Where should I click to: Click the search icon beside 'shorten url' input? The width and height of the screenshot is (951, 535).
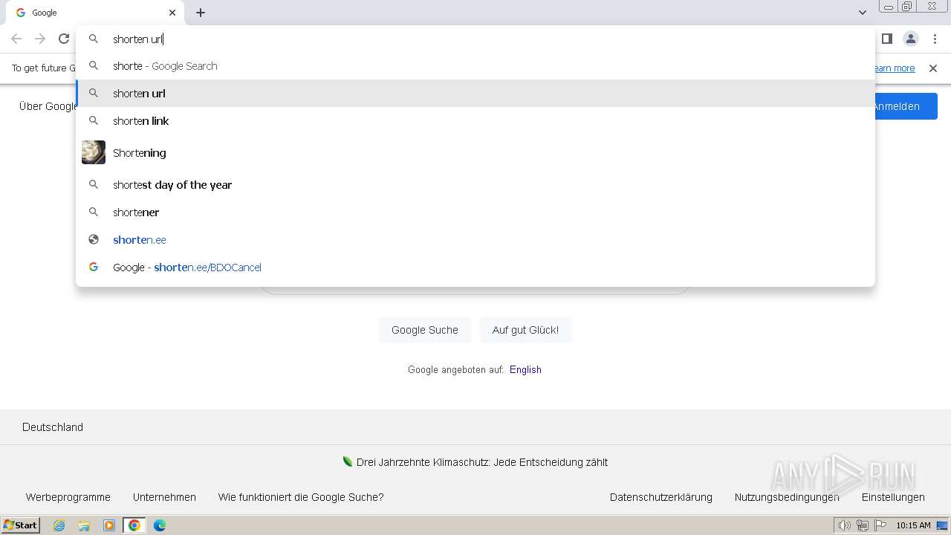(94, 39)
